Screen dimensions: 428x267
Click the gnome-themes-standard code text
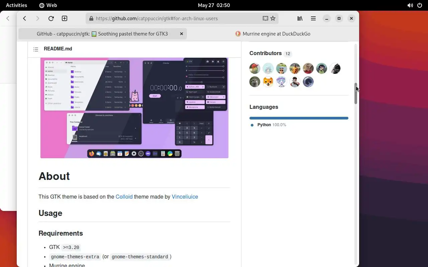(x=140, y=257)
